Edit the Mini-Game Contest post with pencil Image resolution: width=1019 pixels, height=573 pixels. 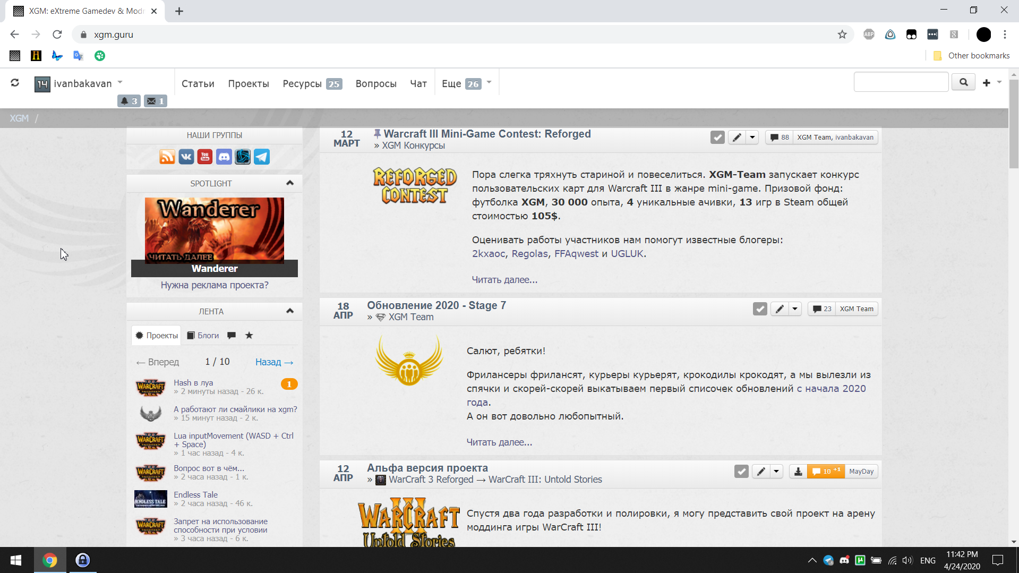737,138
